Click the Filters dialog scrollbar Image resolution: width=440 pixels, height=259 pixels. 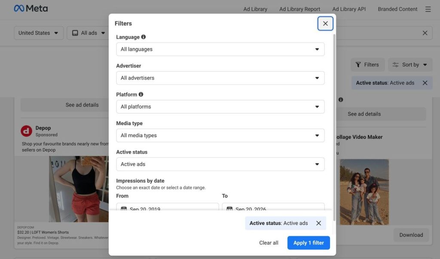tap(334, 127)
